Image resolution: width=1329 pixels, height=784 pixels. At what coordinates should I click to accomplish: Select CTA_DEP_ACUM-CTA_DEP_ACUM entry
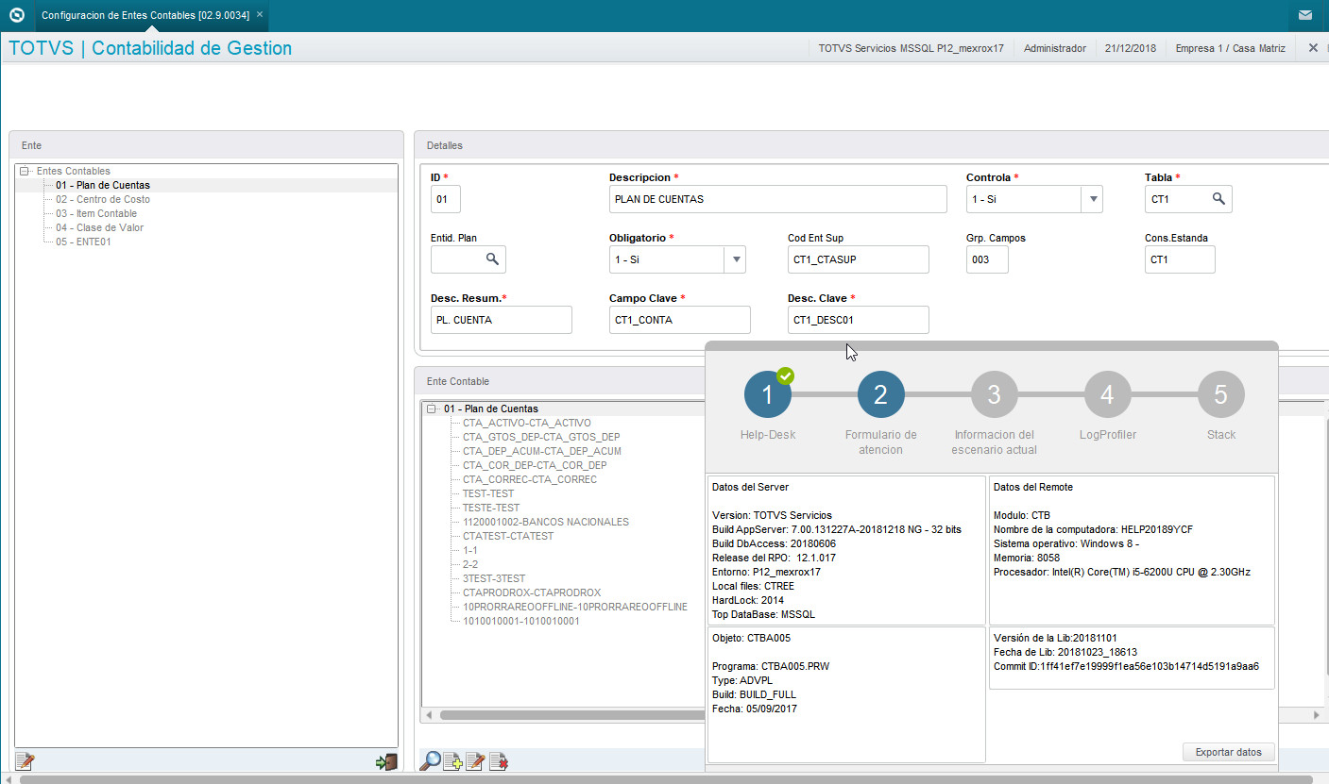[541, 451]
